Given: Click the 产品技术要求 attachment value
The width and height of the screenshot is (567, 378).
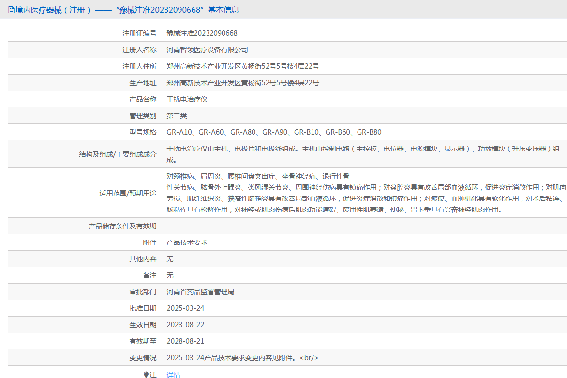Looking at the screenshot, I should point(187,242).
